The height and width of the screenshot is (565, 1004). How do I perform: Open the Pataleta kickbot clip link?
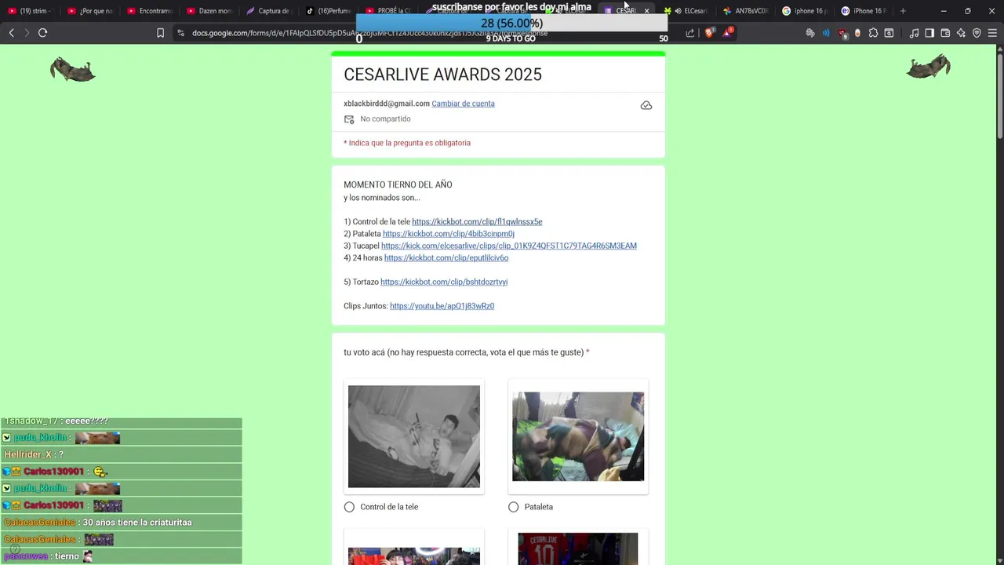[x=449, y=234]
